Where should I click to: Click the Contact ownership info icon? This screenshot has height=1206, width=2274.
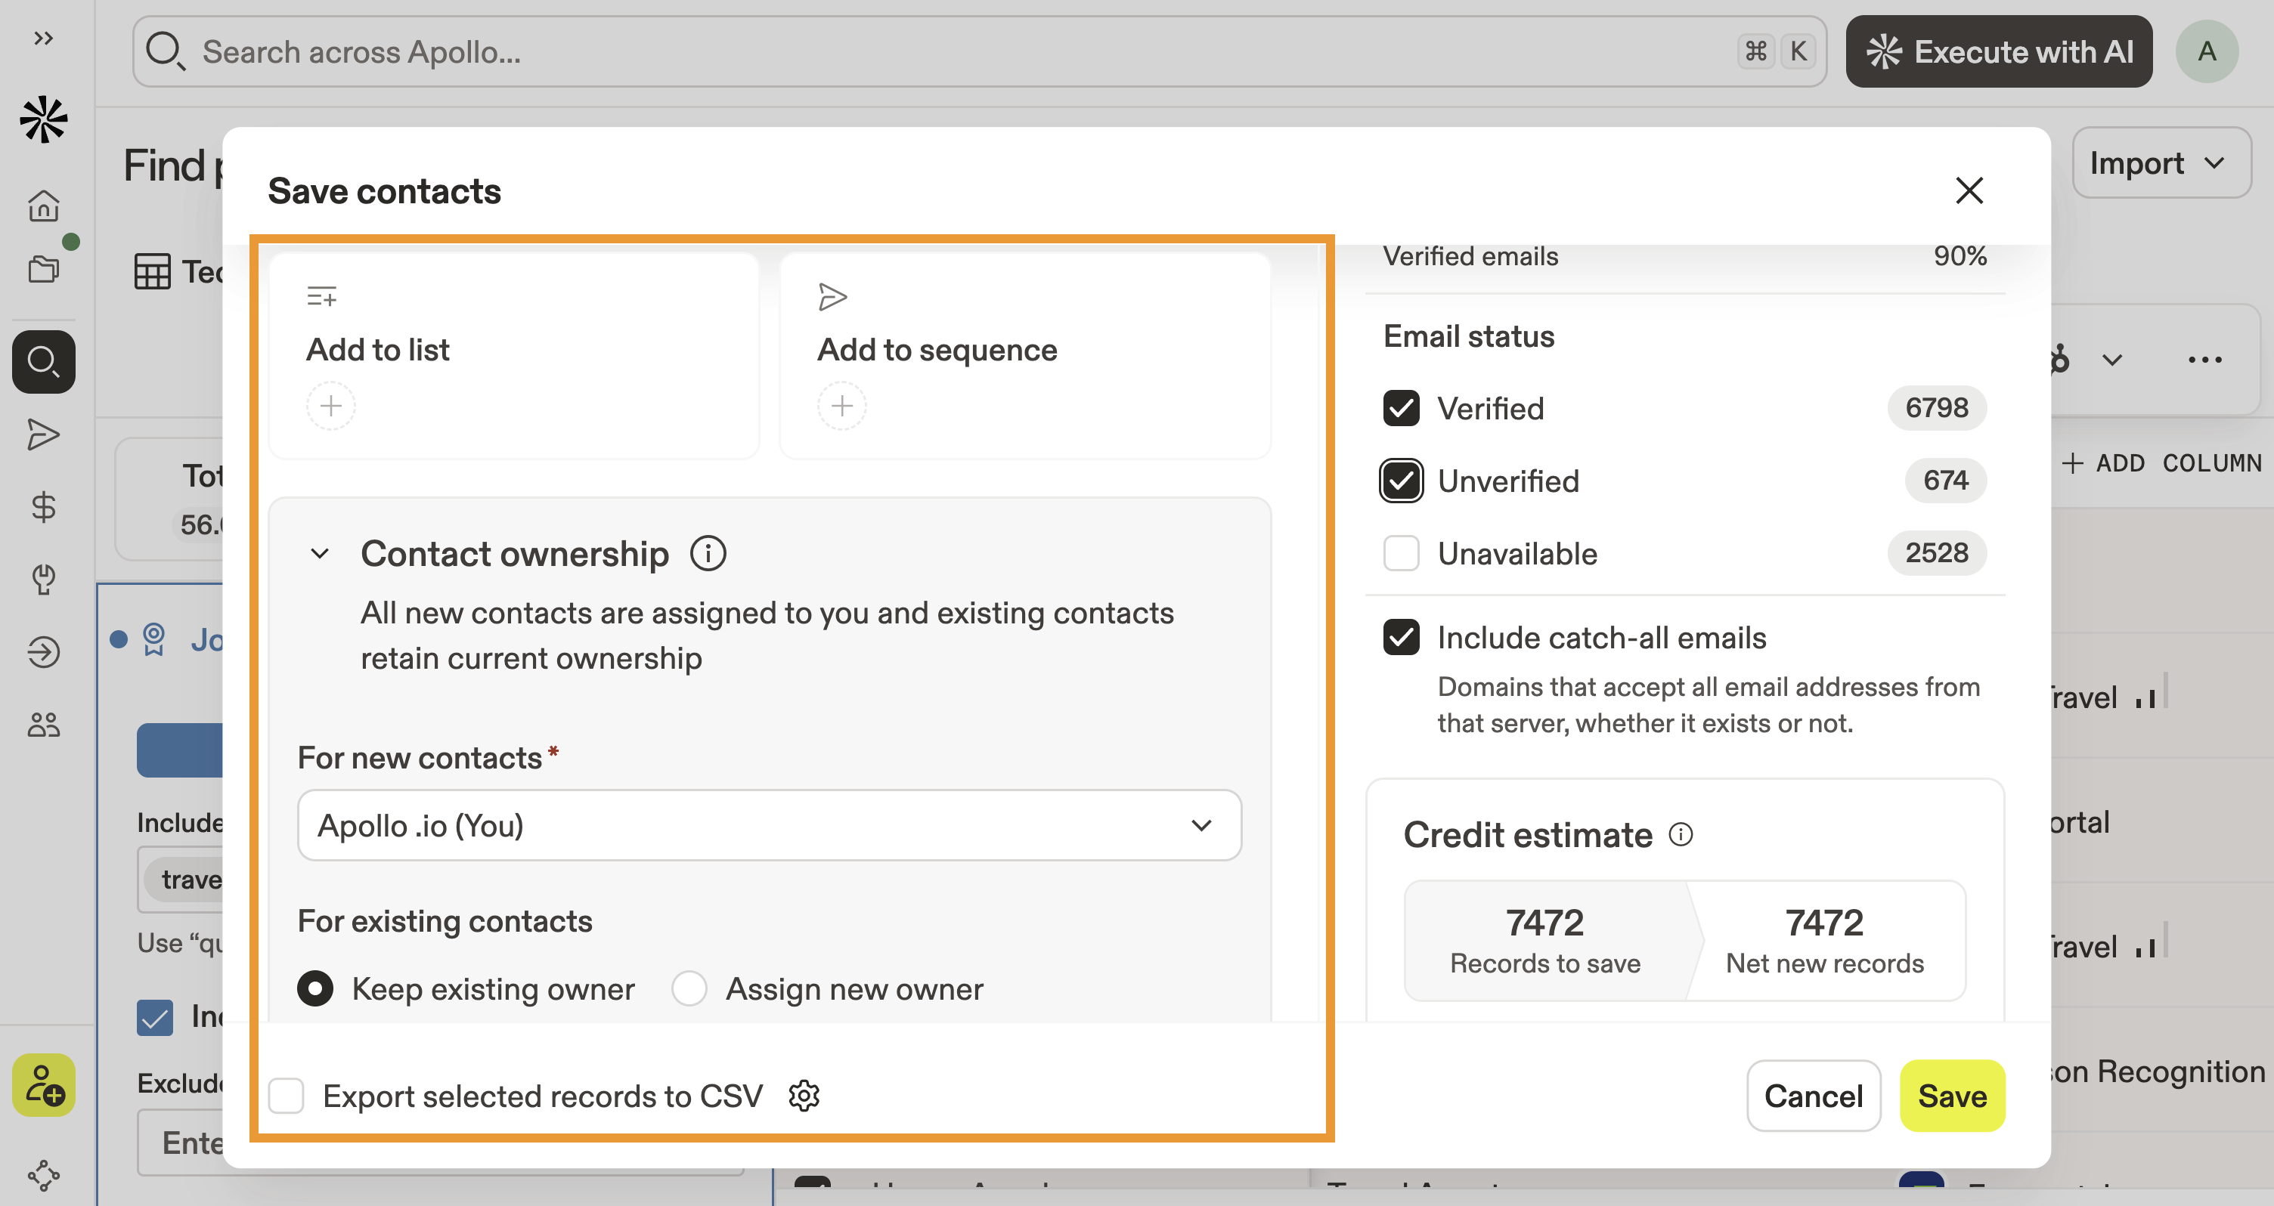pyautogui.click(x=708, y=554)
